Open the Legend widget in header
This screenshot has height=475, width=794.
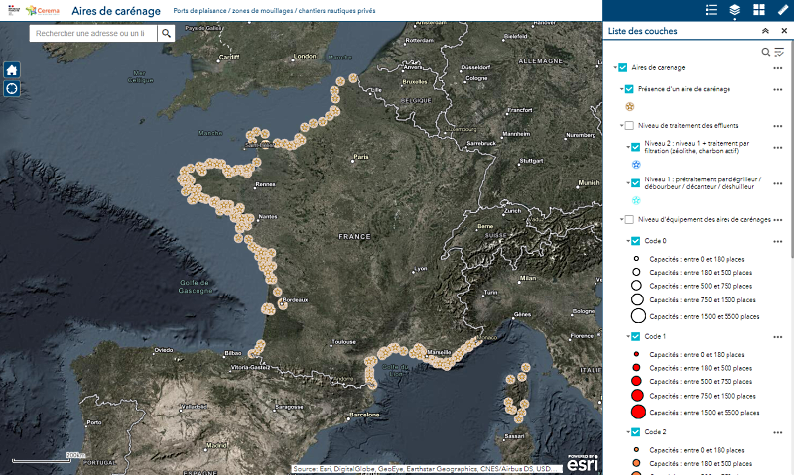[x=711, y=10]
